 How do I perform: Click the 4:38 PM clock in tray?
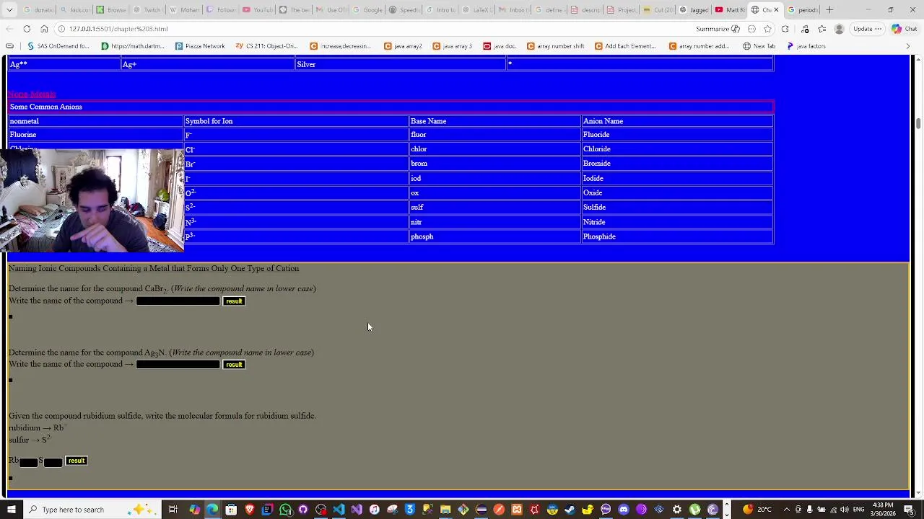pyautogui.click(x=883, y=510)
